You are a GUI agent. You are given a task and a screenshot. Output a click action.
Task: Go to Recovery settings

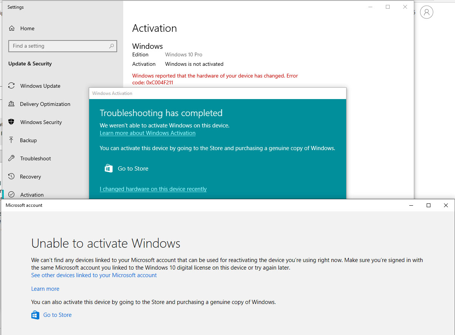coord(30,177)
